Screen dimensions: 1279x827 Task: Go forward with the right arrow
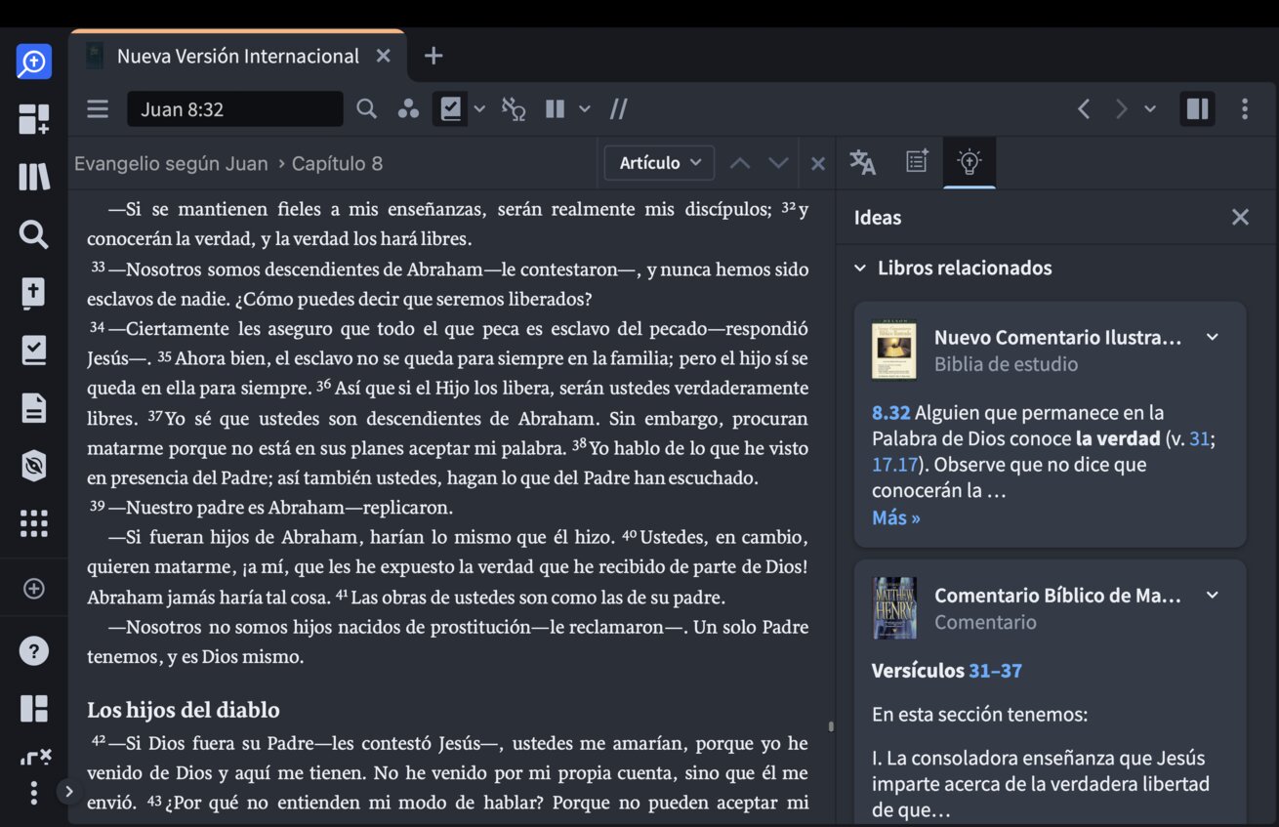tap(1121, 108)
